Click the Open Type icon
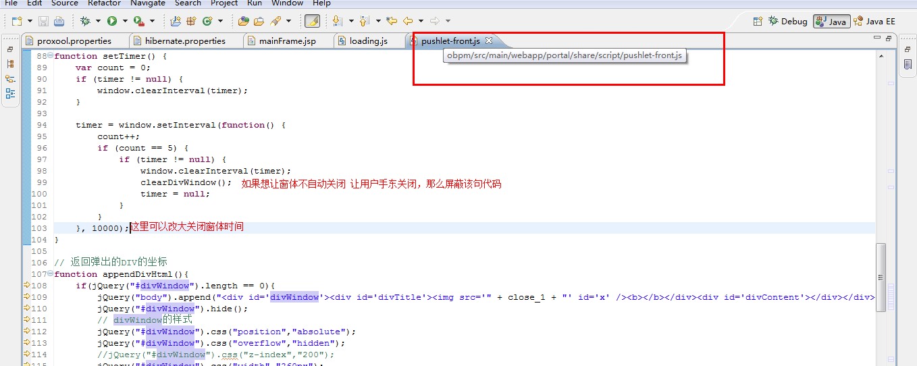 point(244,22)
